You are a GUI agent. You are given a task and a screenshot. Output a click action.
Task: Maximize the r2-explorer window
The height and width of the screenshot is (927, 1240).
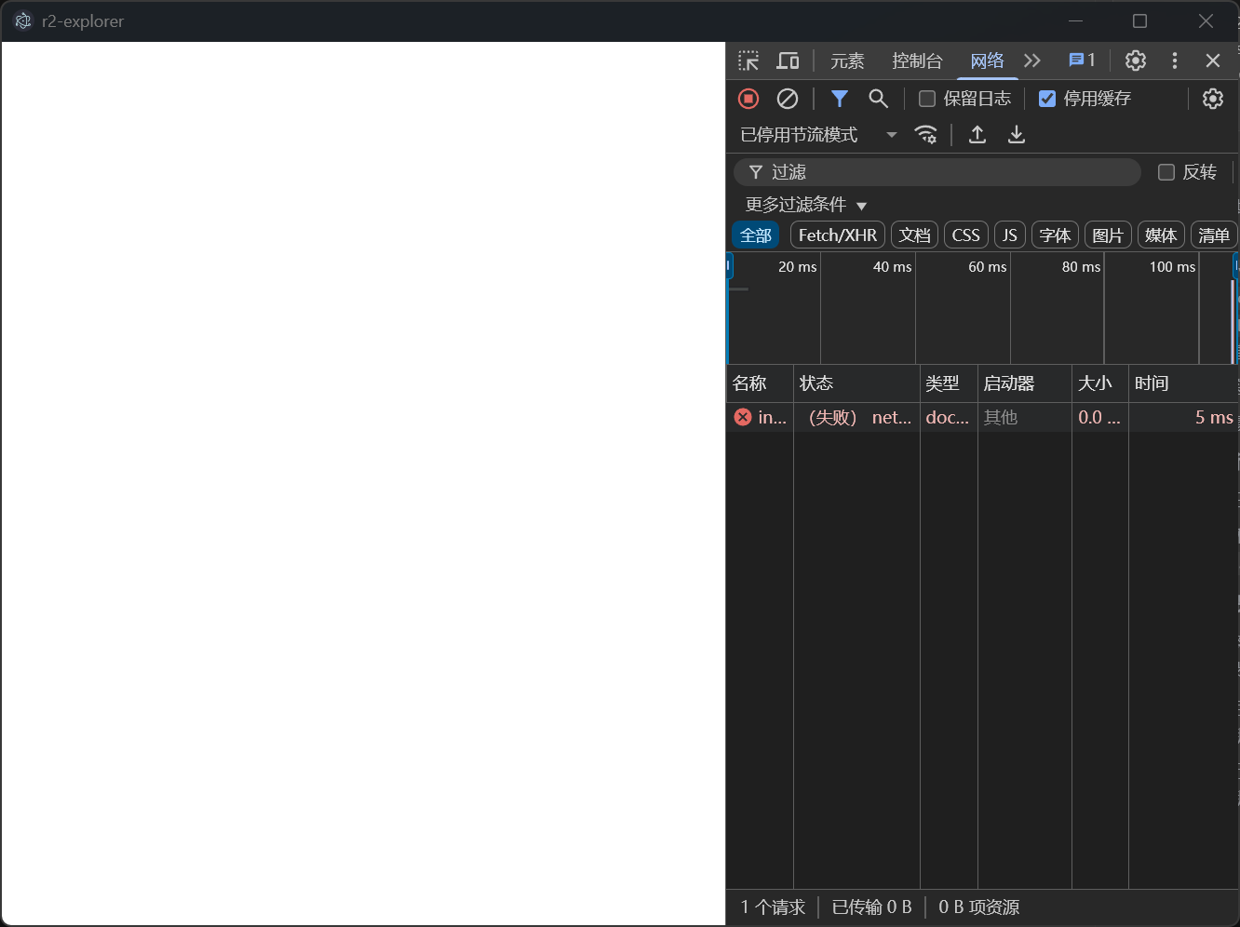coord(1139,20)
